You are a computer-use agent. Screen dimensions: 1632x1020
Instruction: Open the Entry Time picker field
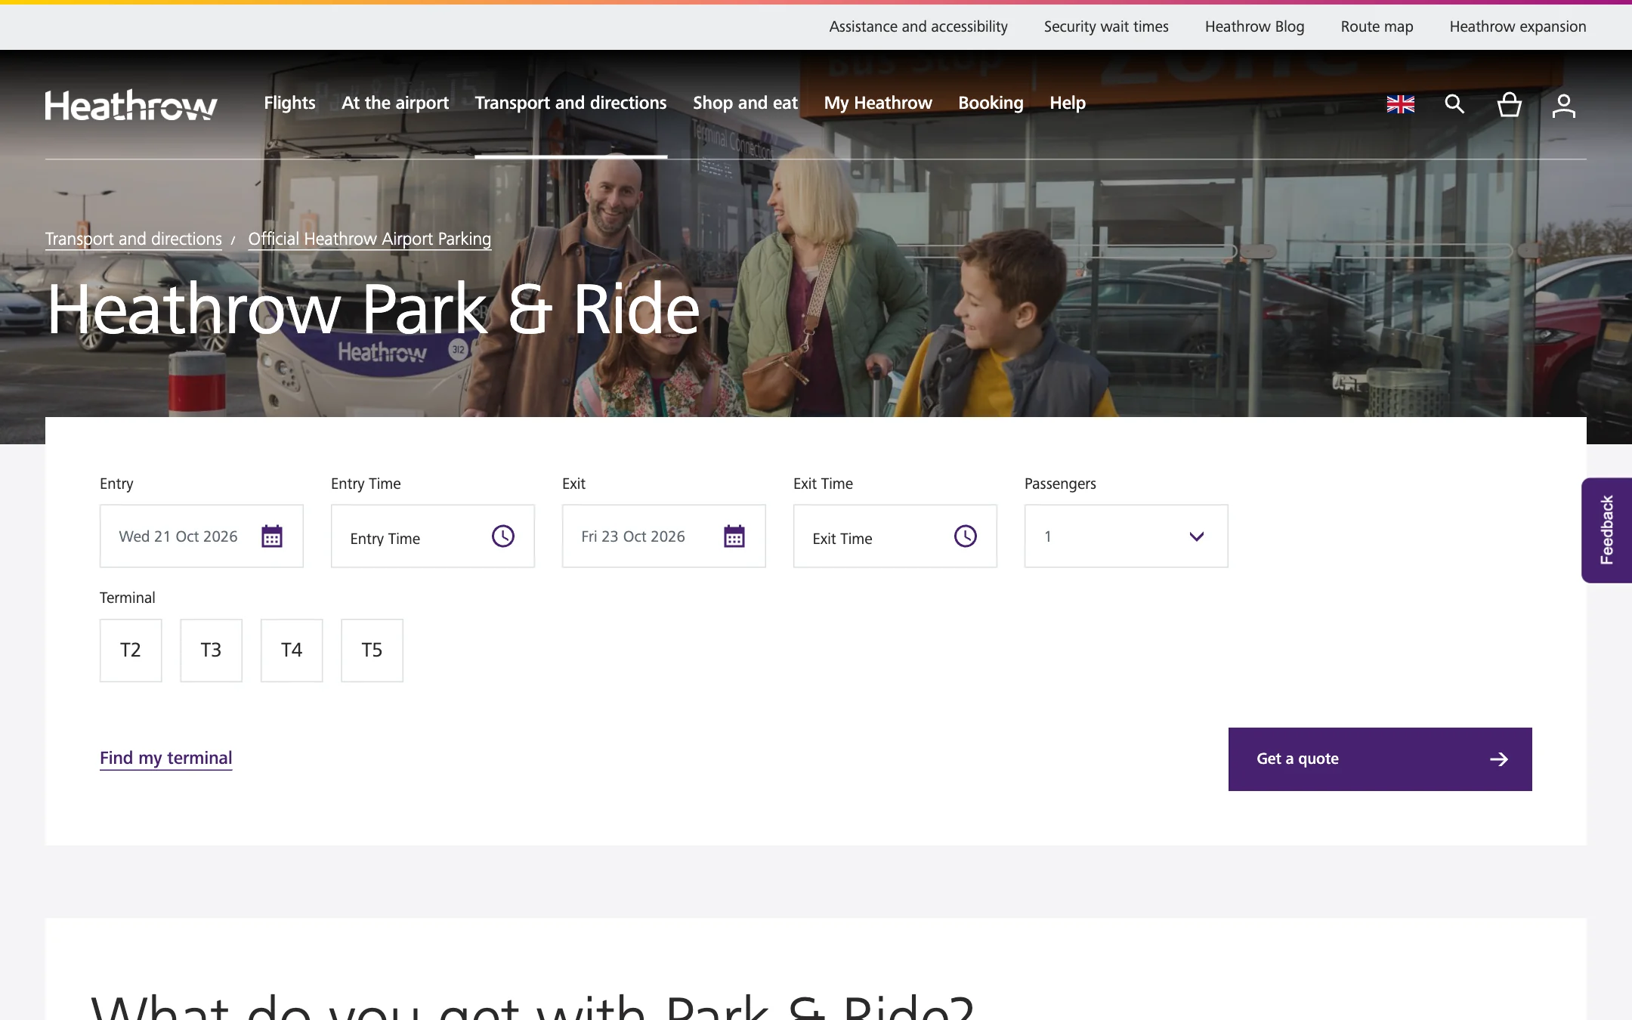(x=433, y=536)
